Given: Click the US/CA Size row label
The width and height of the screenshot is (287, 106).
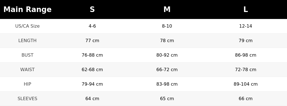Looking at the screenshot, I should 27,26.
